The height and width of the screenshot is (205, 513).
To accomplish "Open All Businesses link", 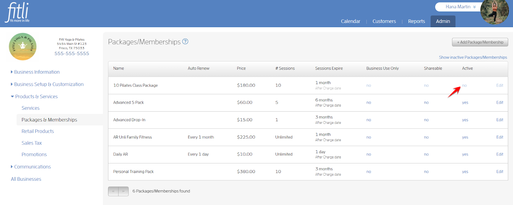I will pyautogui.click(x=26, y=179).
